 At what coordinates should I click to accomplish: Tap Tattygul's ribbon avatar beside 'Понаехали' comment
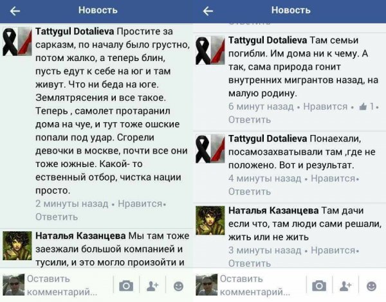(x=210, y=149)
